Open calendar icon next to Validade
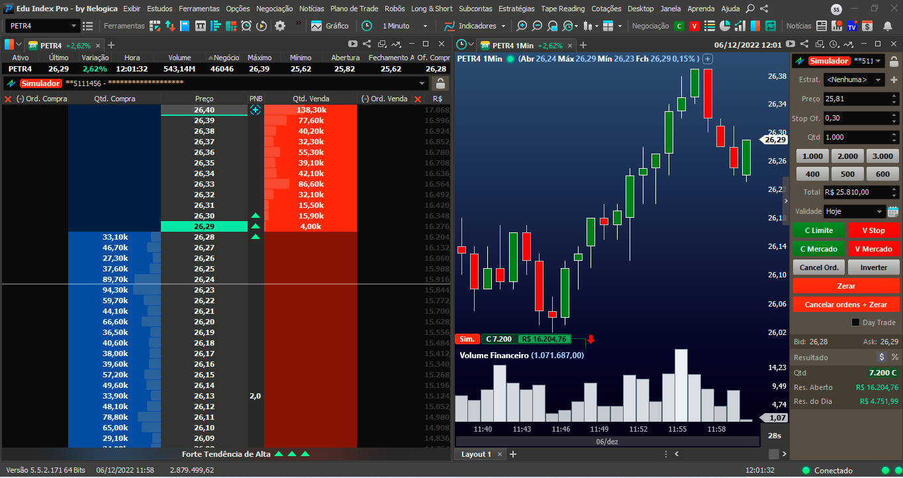 pyautogui.click(x=893, y=211)
